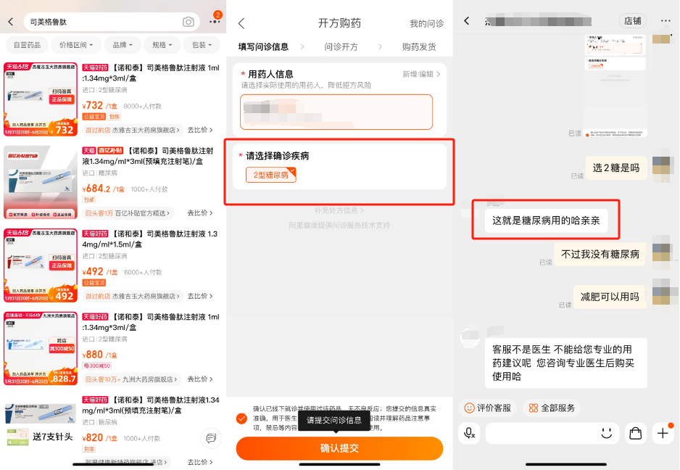Tap the shopping bag icon in the chat bar
680x470 pixels.
635,433
